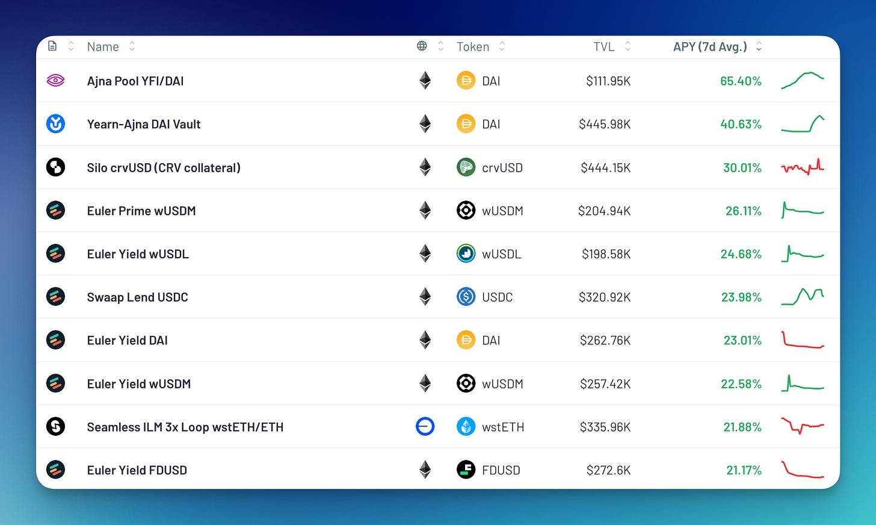Click the Swaap Lend USDC protocol icon
Image resolution: width=876 pixels, height=525 pixels.
pyautogui.click(x=55, y=297)
